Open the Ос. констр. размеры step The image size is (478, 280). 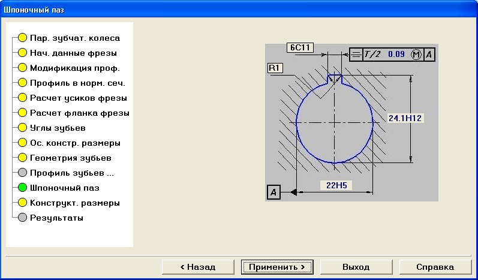click(x=75, y=143)
